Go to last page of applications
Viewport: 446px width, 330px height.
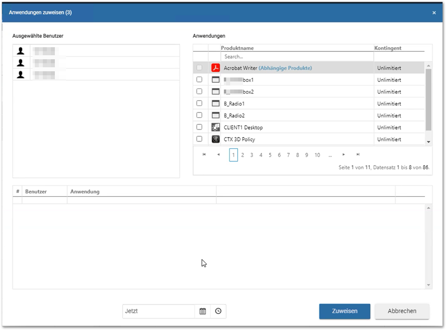358,155
